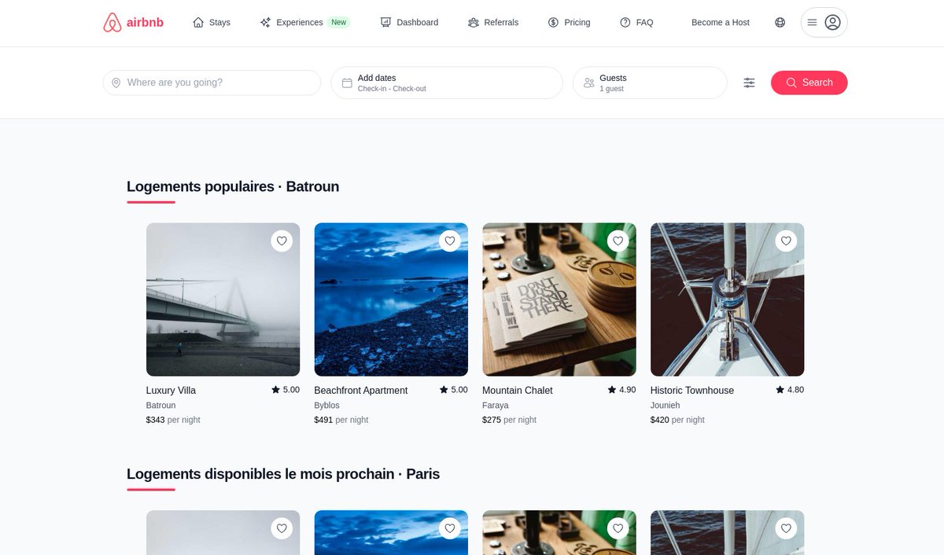The width and height of the screenshot is (944, 555).
Task: Click the Historic Townhouse title
Action: click(x=692, y=391)
